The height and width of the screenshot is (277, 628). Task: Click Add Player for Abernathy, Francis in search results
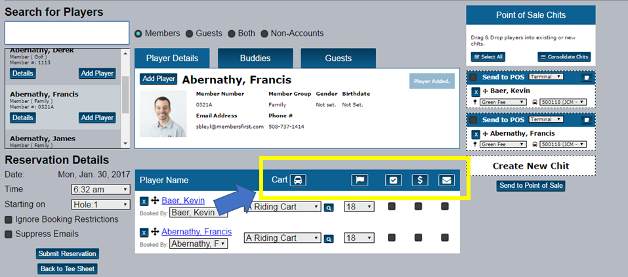tap(97, 118)
